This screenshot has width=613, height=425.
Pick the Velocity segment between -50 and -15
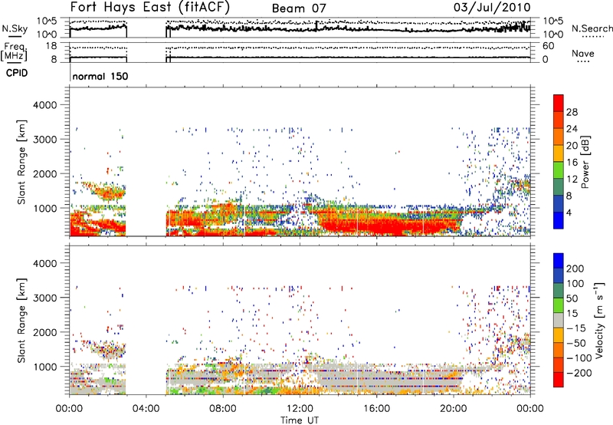[559, 335]
